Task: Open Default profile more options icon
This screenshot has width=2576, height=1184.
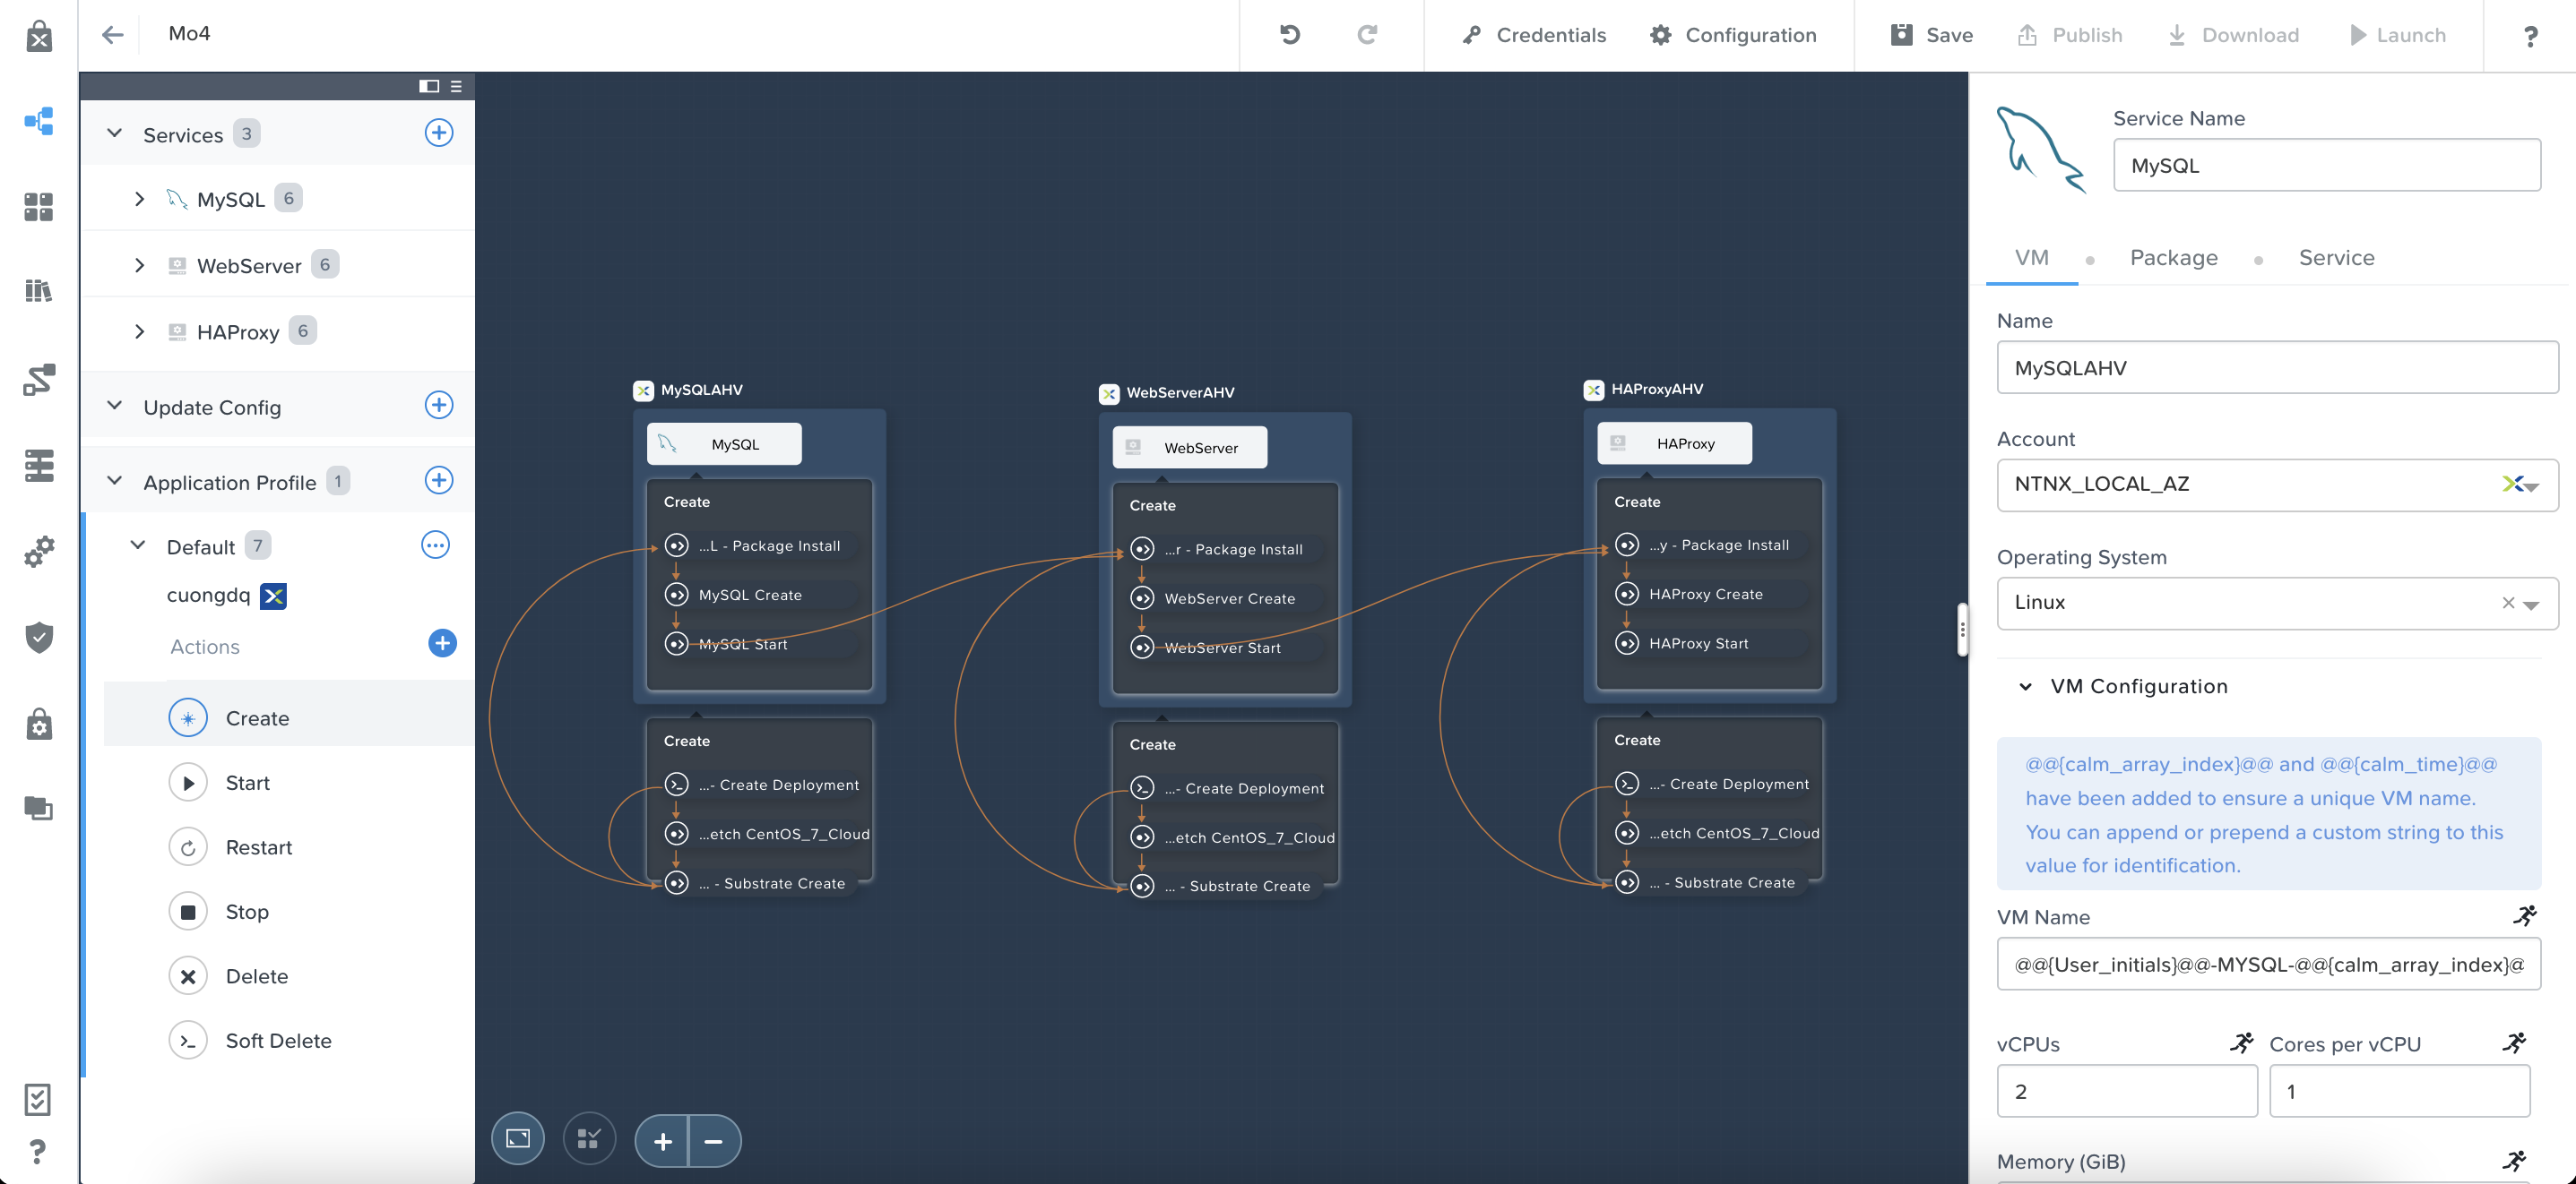Action: pos(435,545)
